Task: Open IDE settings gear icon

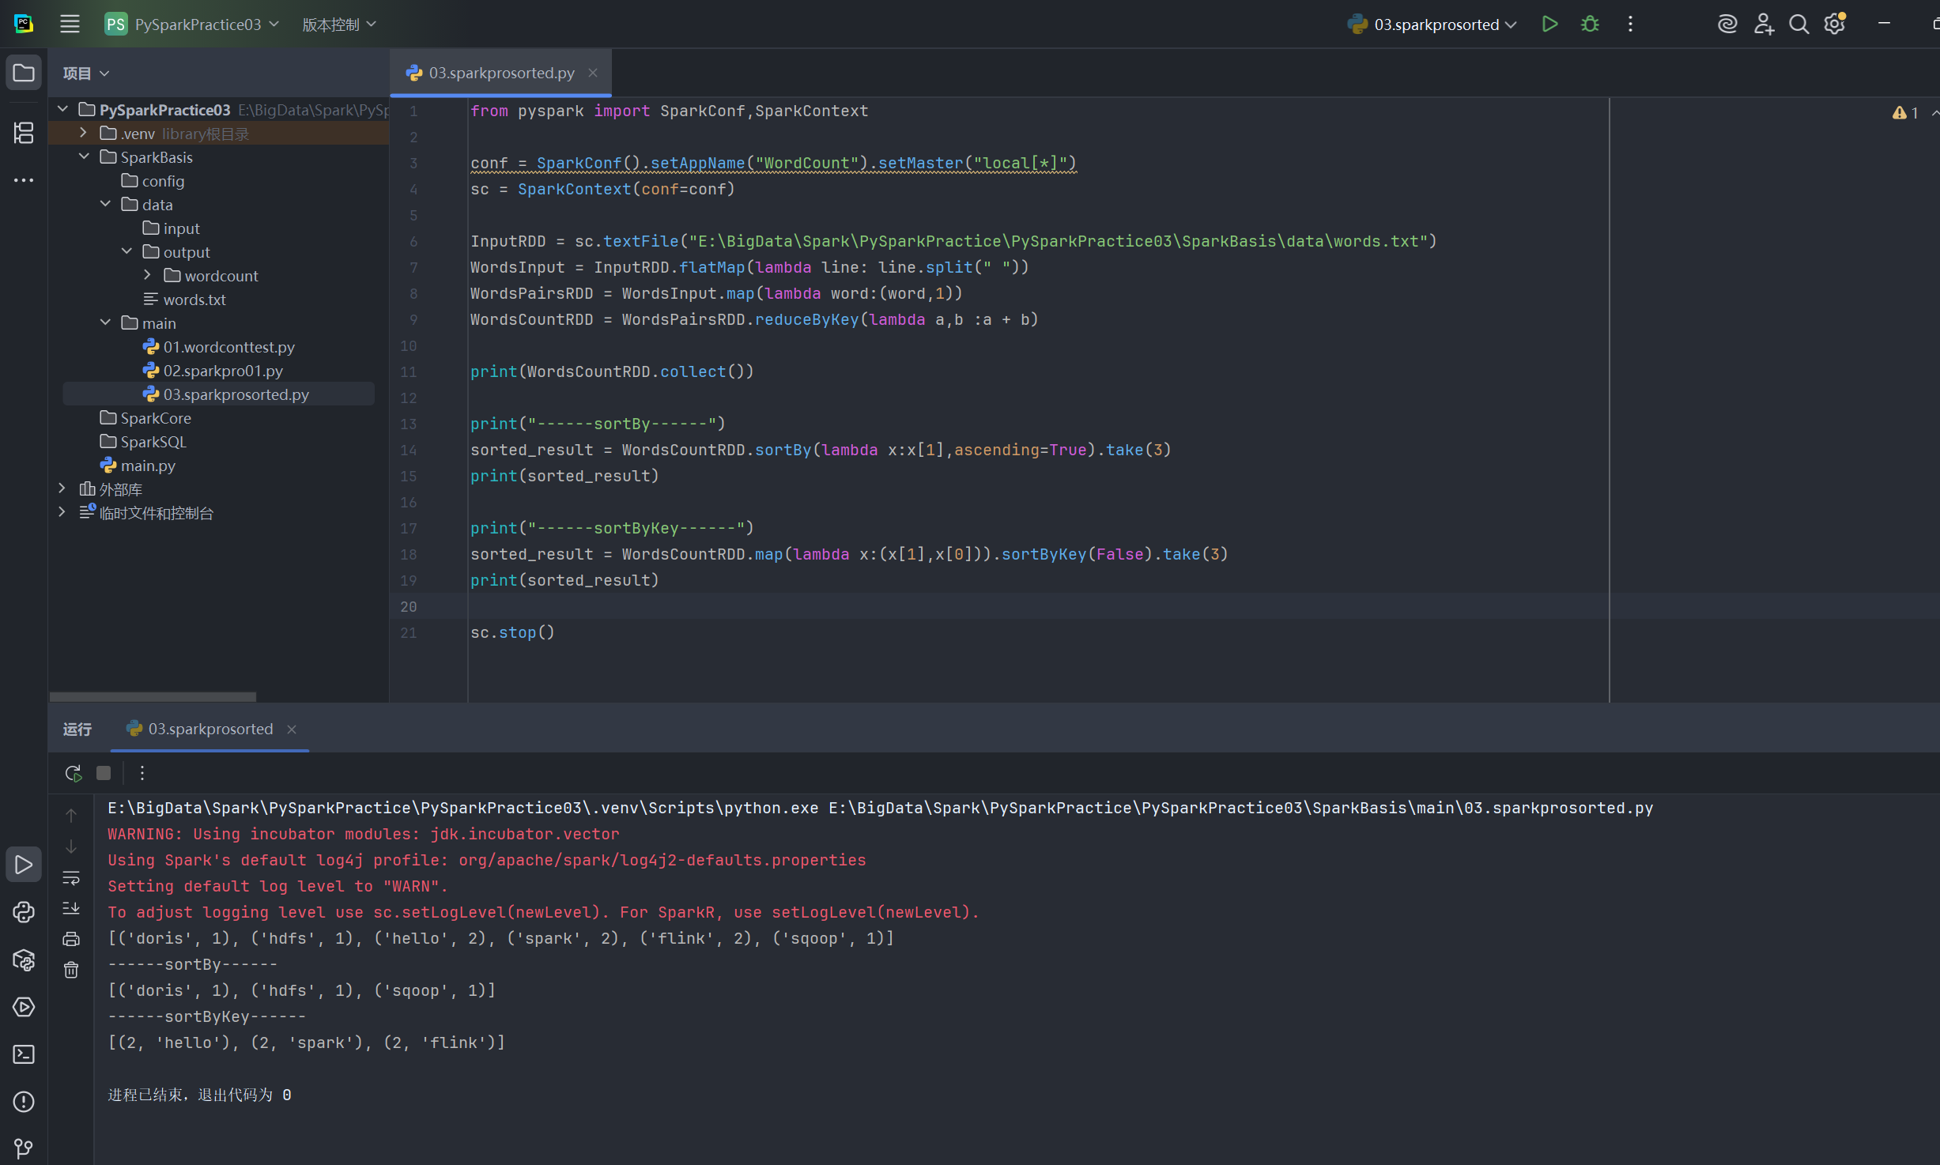Action: 1835,24
